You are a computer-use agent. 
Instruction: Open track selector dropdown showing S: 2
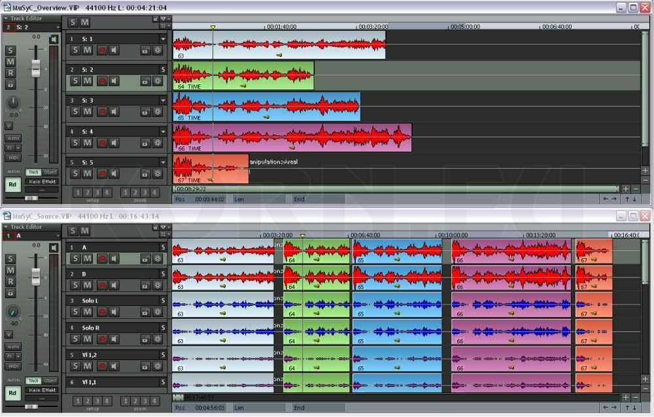[58, 27]
